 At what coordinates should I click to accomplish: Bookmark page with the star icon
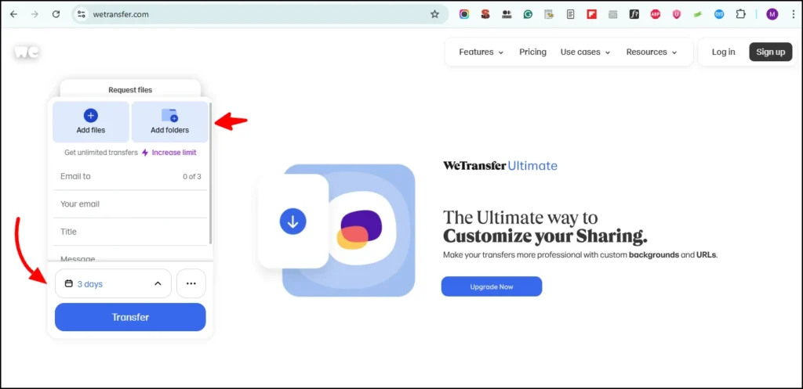pyautogui.click(x=434, y=14)
